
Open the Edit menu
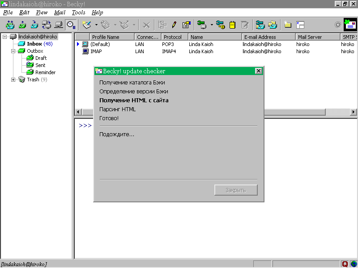click(24, 13)
